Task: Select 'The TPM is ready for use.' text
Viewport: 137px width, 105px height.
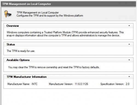Action: [21, 51]
